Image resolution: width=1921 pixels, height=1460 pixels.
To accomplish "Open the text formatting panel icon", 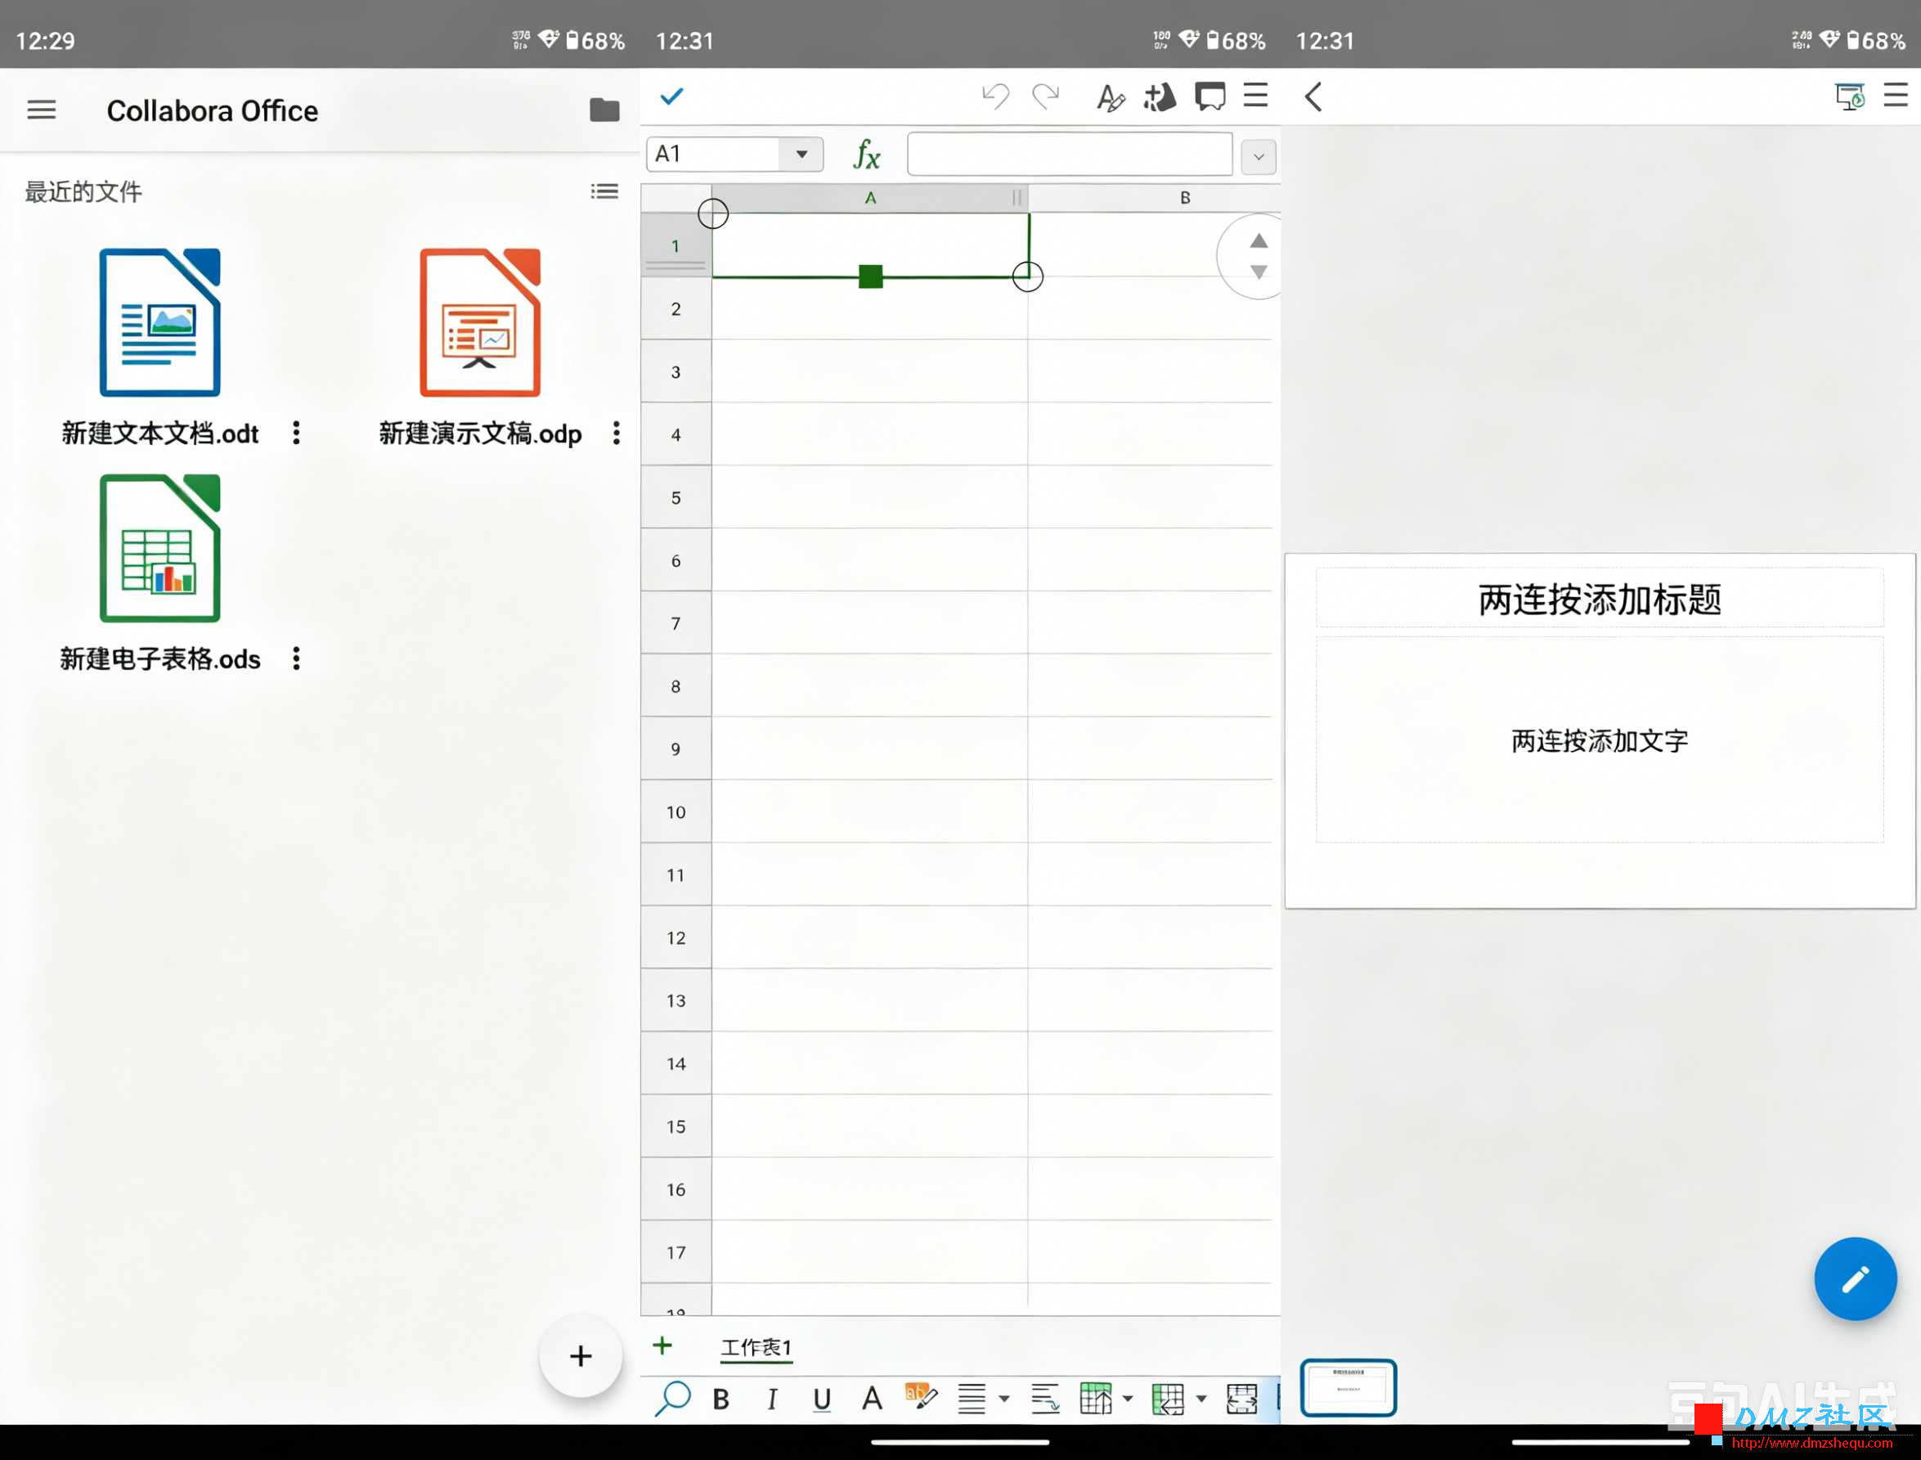I will (x=1110, y=97).
